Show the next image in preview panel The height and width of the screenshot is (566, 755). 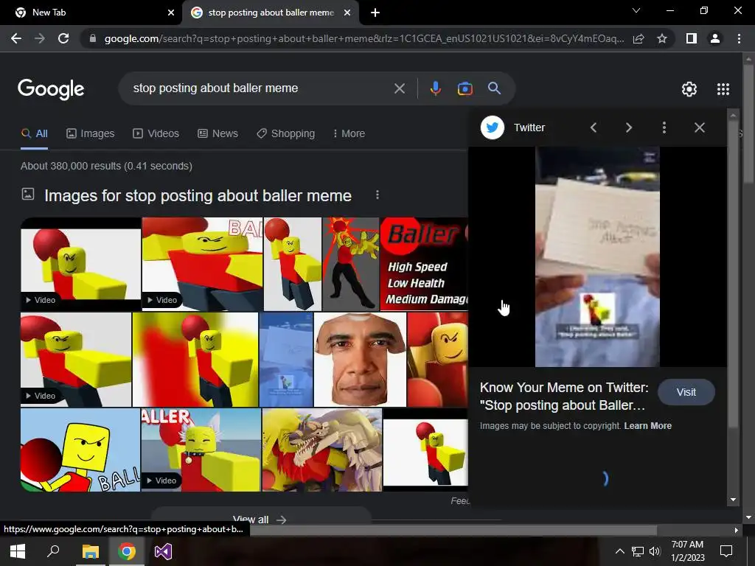click(x=629, y=127)
